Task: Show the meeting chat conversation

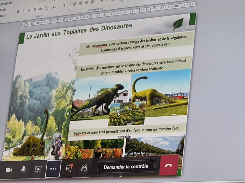Action: (x=69, y=168)
